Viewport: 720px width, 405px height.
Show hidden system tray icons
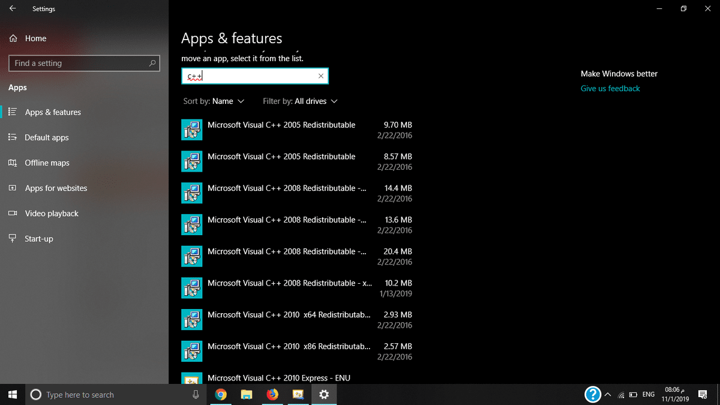pyautogui.click(x=607, y=395)
